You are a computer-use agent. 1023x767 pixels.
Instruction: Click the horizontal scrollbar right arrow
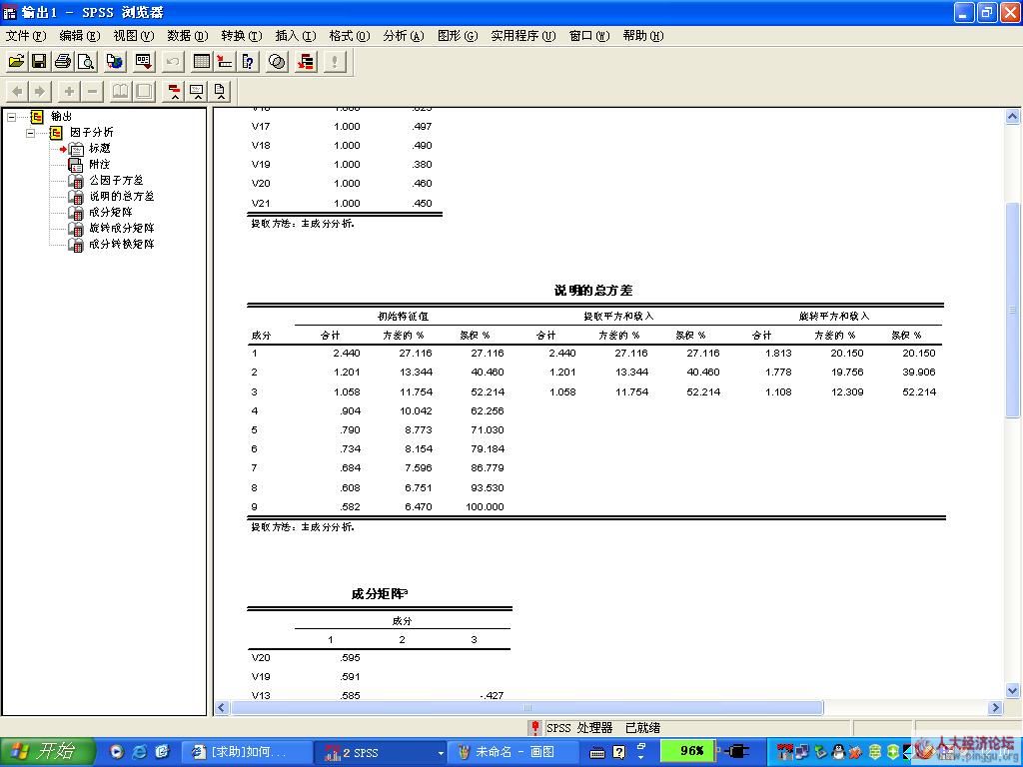[x=996, y=708]
